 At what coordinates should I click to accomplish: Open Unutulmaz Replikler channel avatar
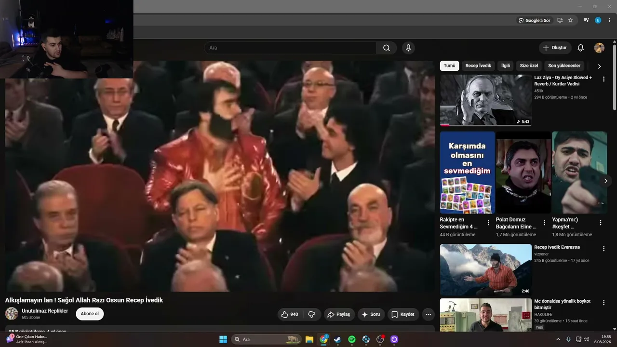point(12,314)
